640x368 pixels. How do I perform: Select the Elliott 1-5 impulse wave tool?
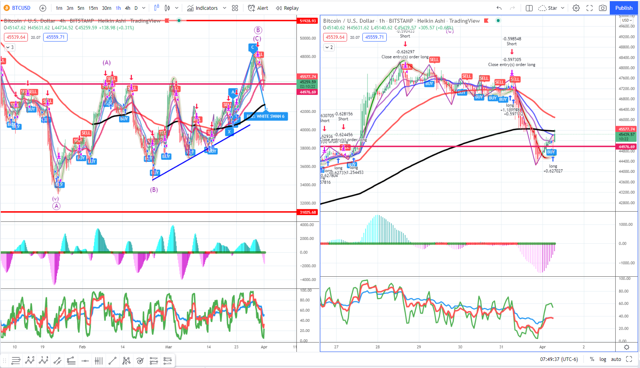coord(44,361)
